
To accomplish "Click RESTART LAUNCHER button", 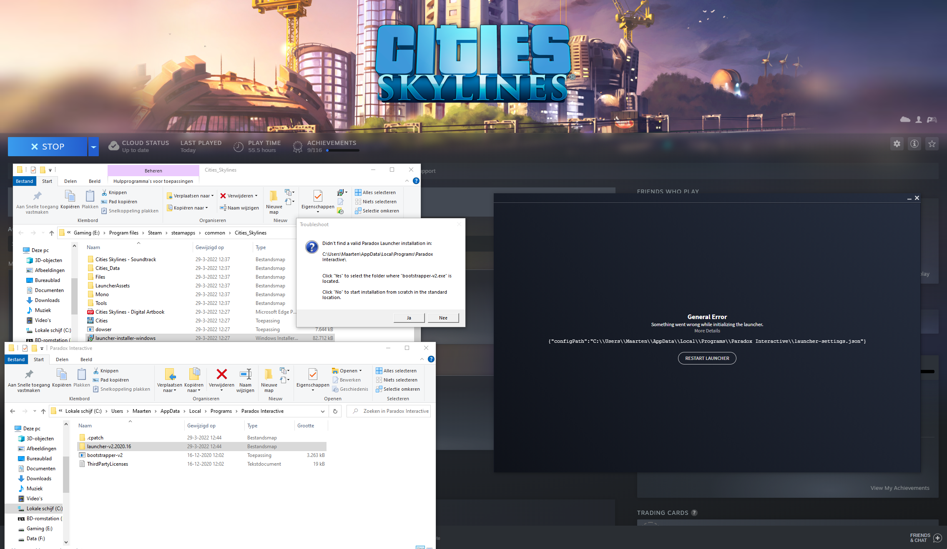I will click(707, 358).
